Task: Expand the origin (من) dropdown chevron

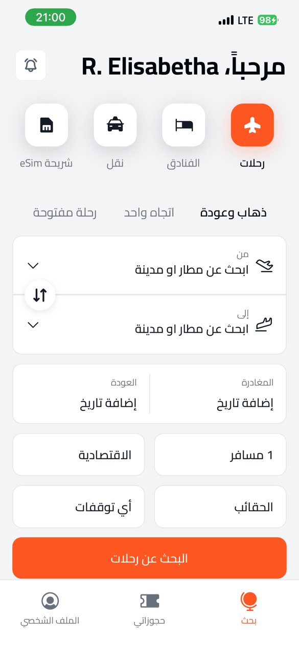Action: (x=33, y=265)
